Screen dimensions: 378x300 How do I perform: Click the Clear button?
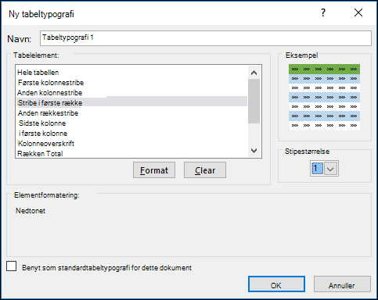(205, 170)
